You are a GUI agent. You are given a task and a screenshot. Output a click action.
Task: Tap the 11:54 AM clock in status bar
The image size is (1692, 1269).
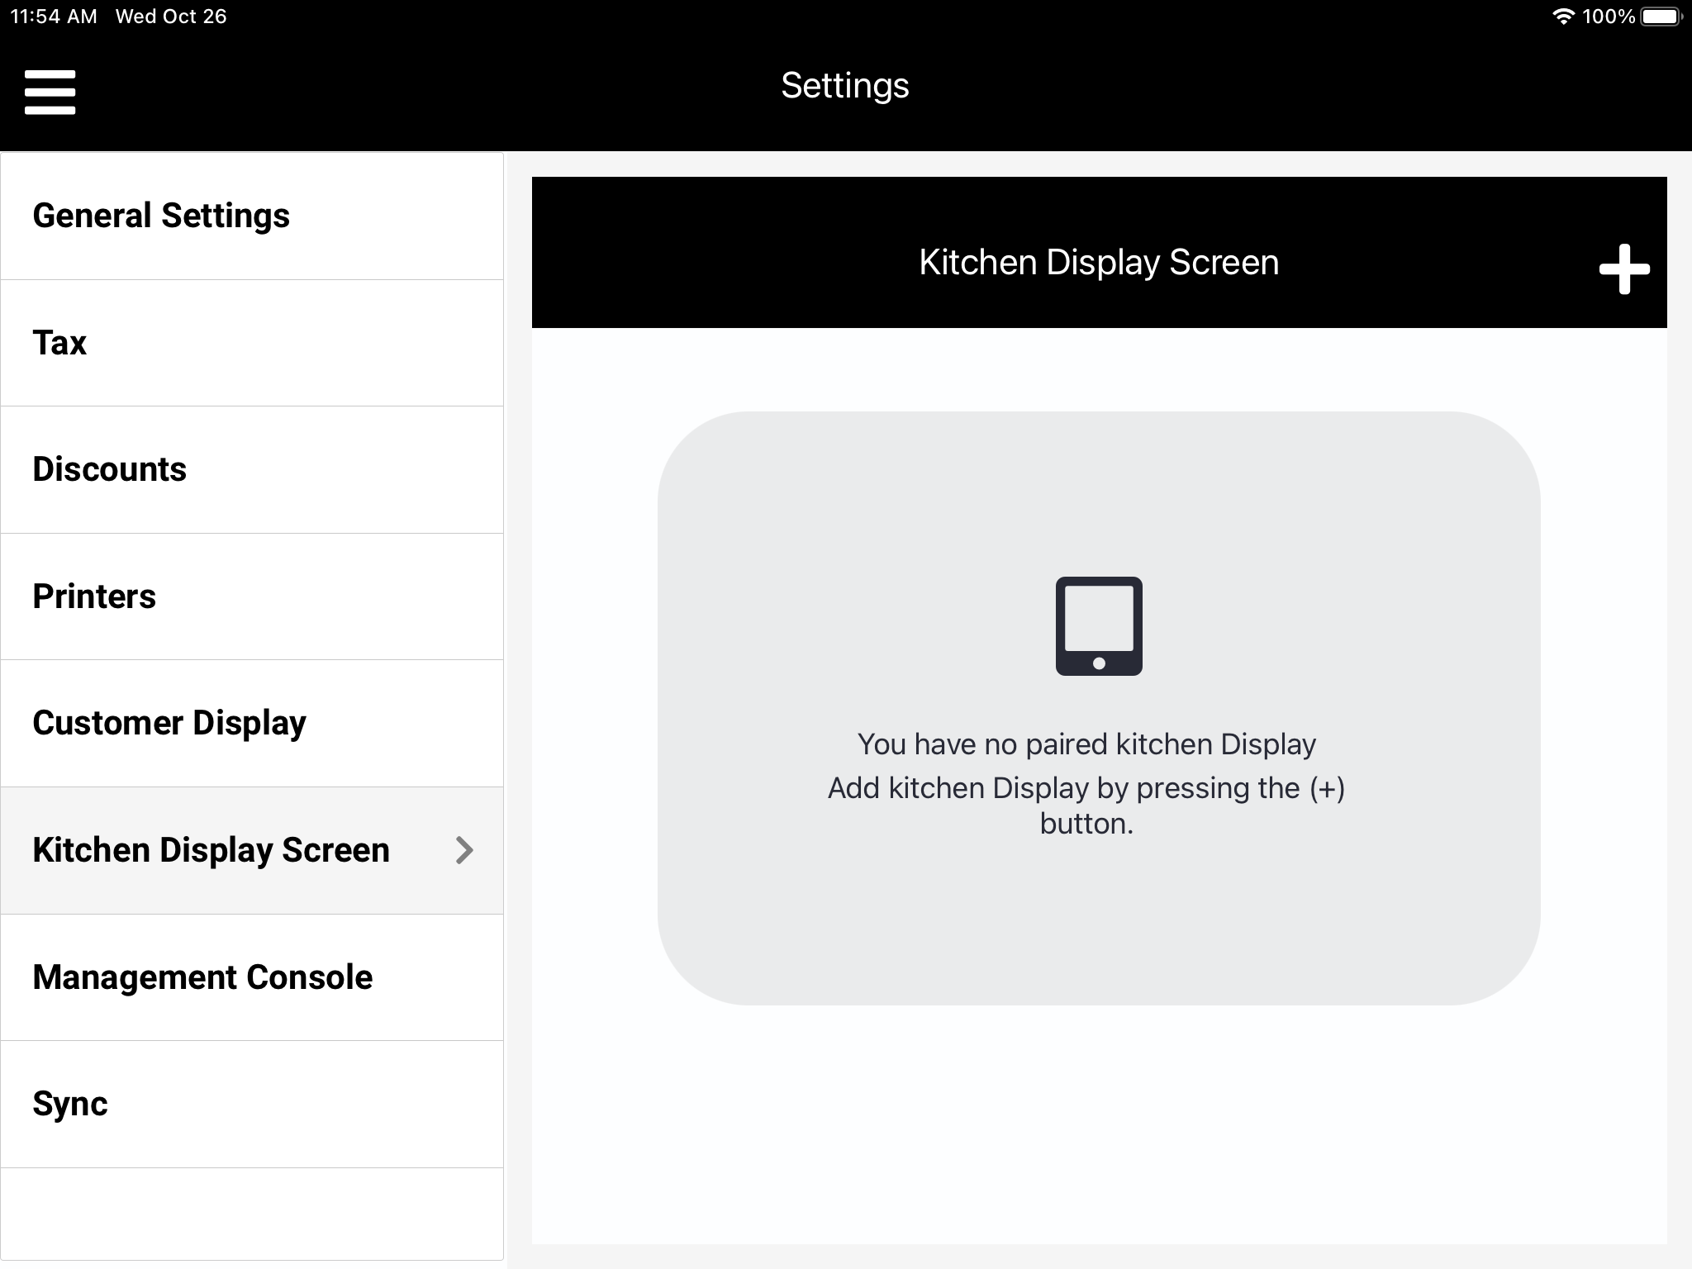(x=54, y=17)
